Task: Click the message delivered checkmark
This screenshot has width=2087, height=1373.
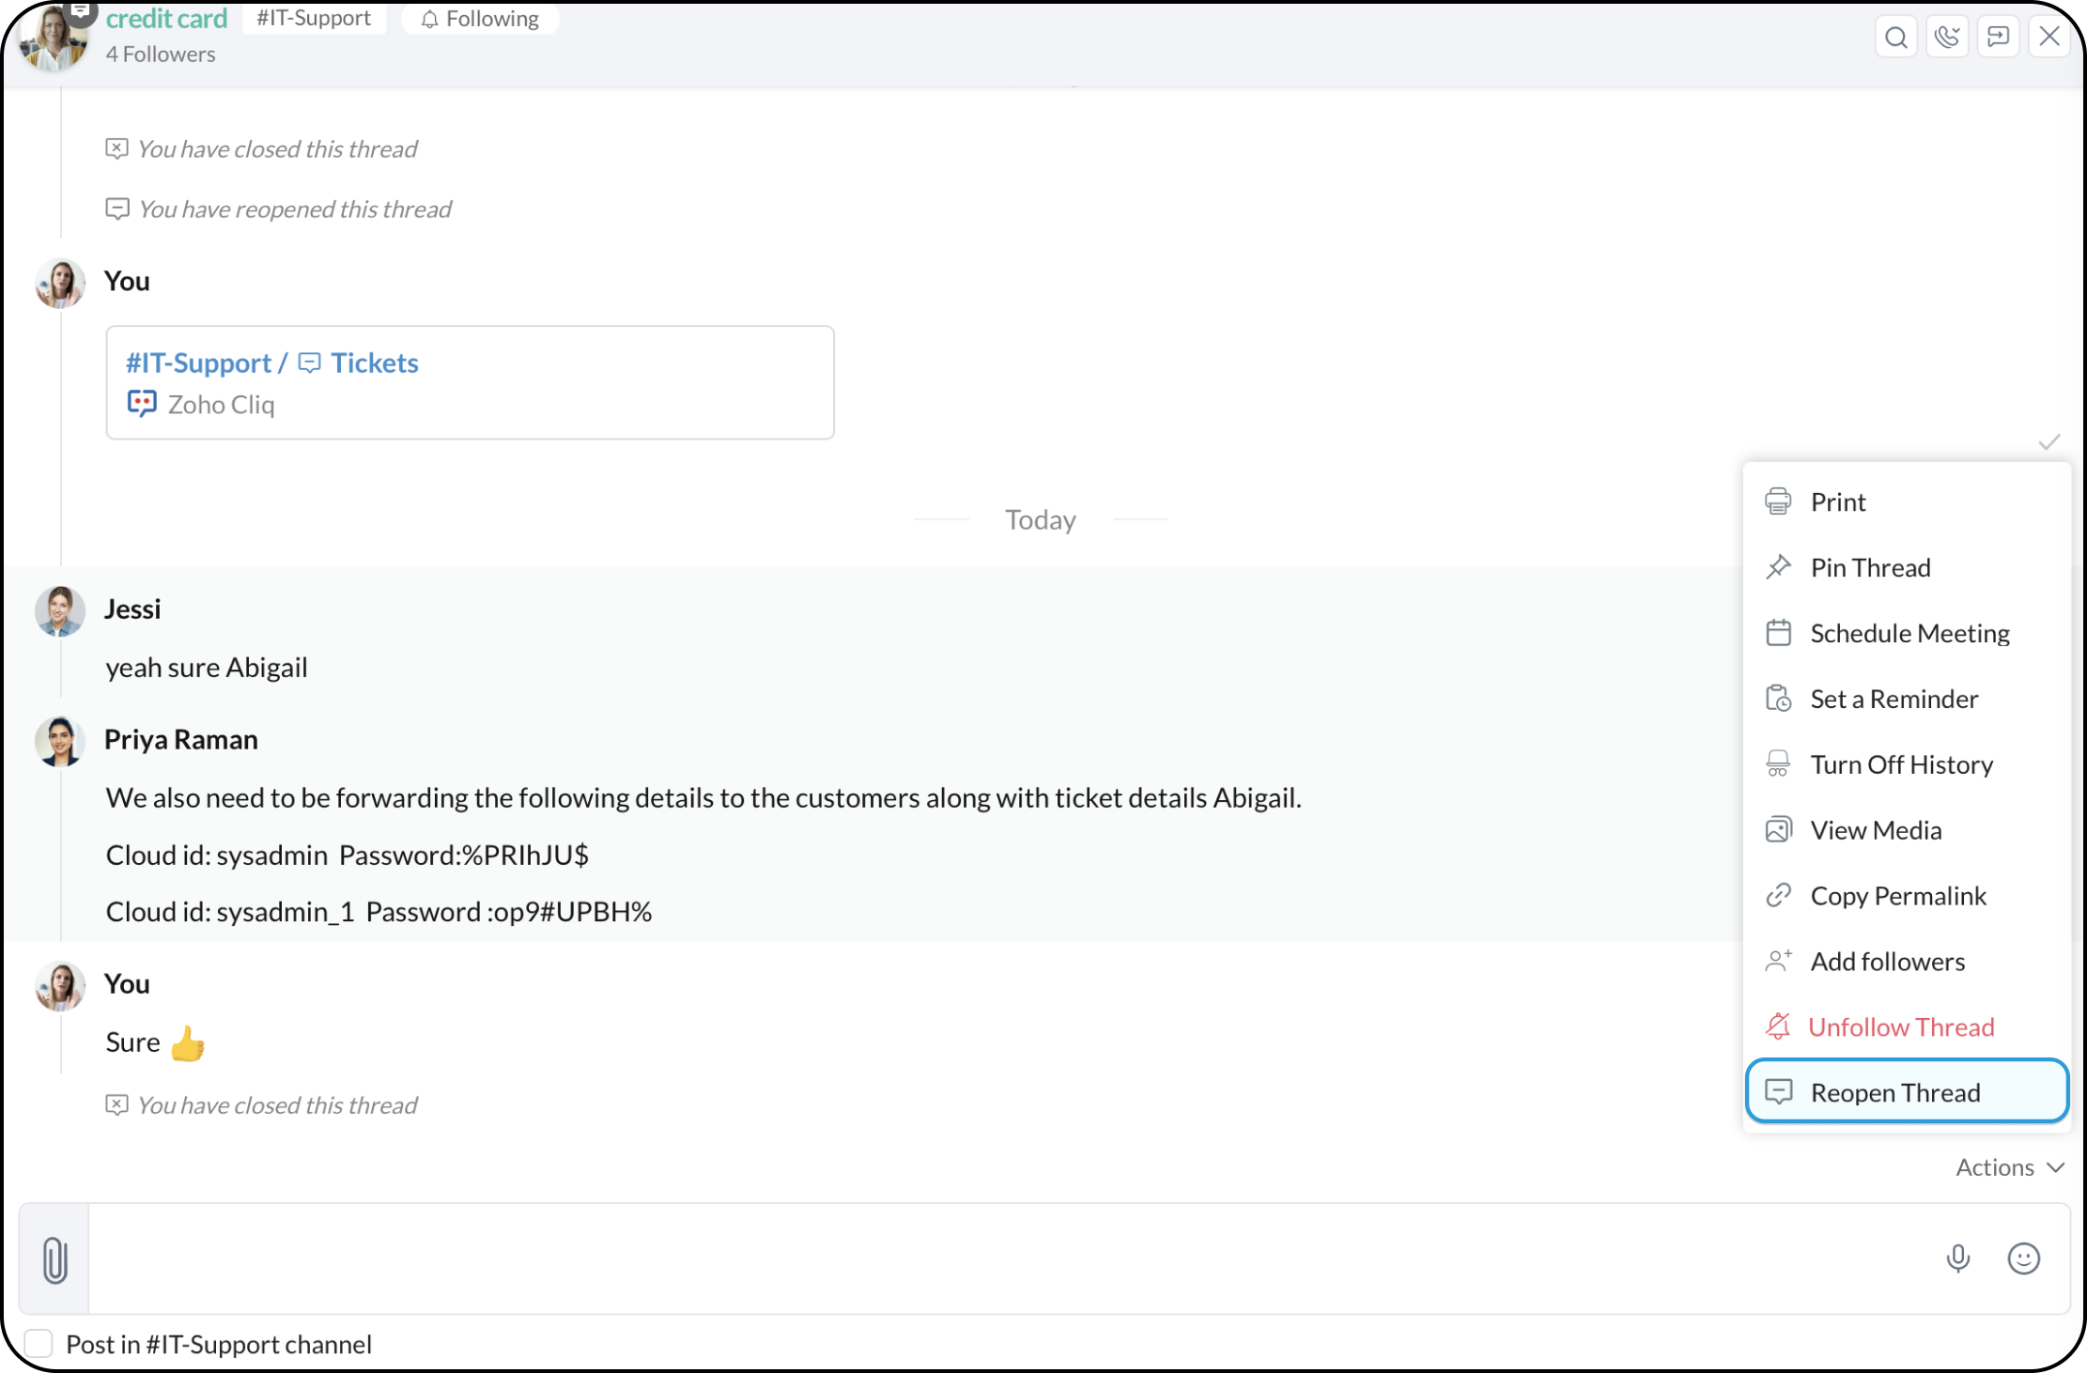Action: (2049, 442)
